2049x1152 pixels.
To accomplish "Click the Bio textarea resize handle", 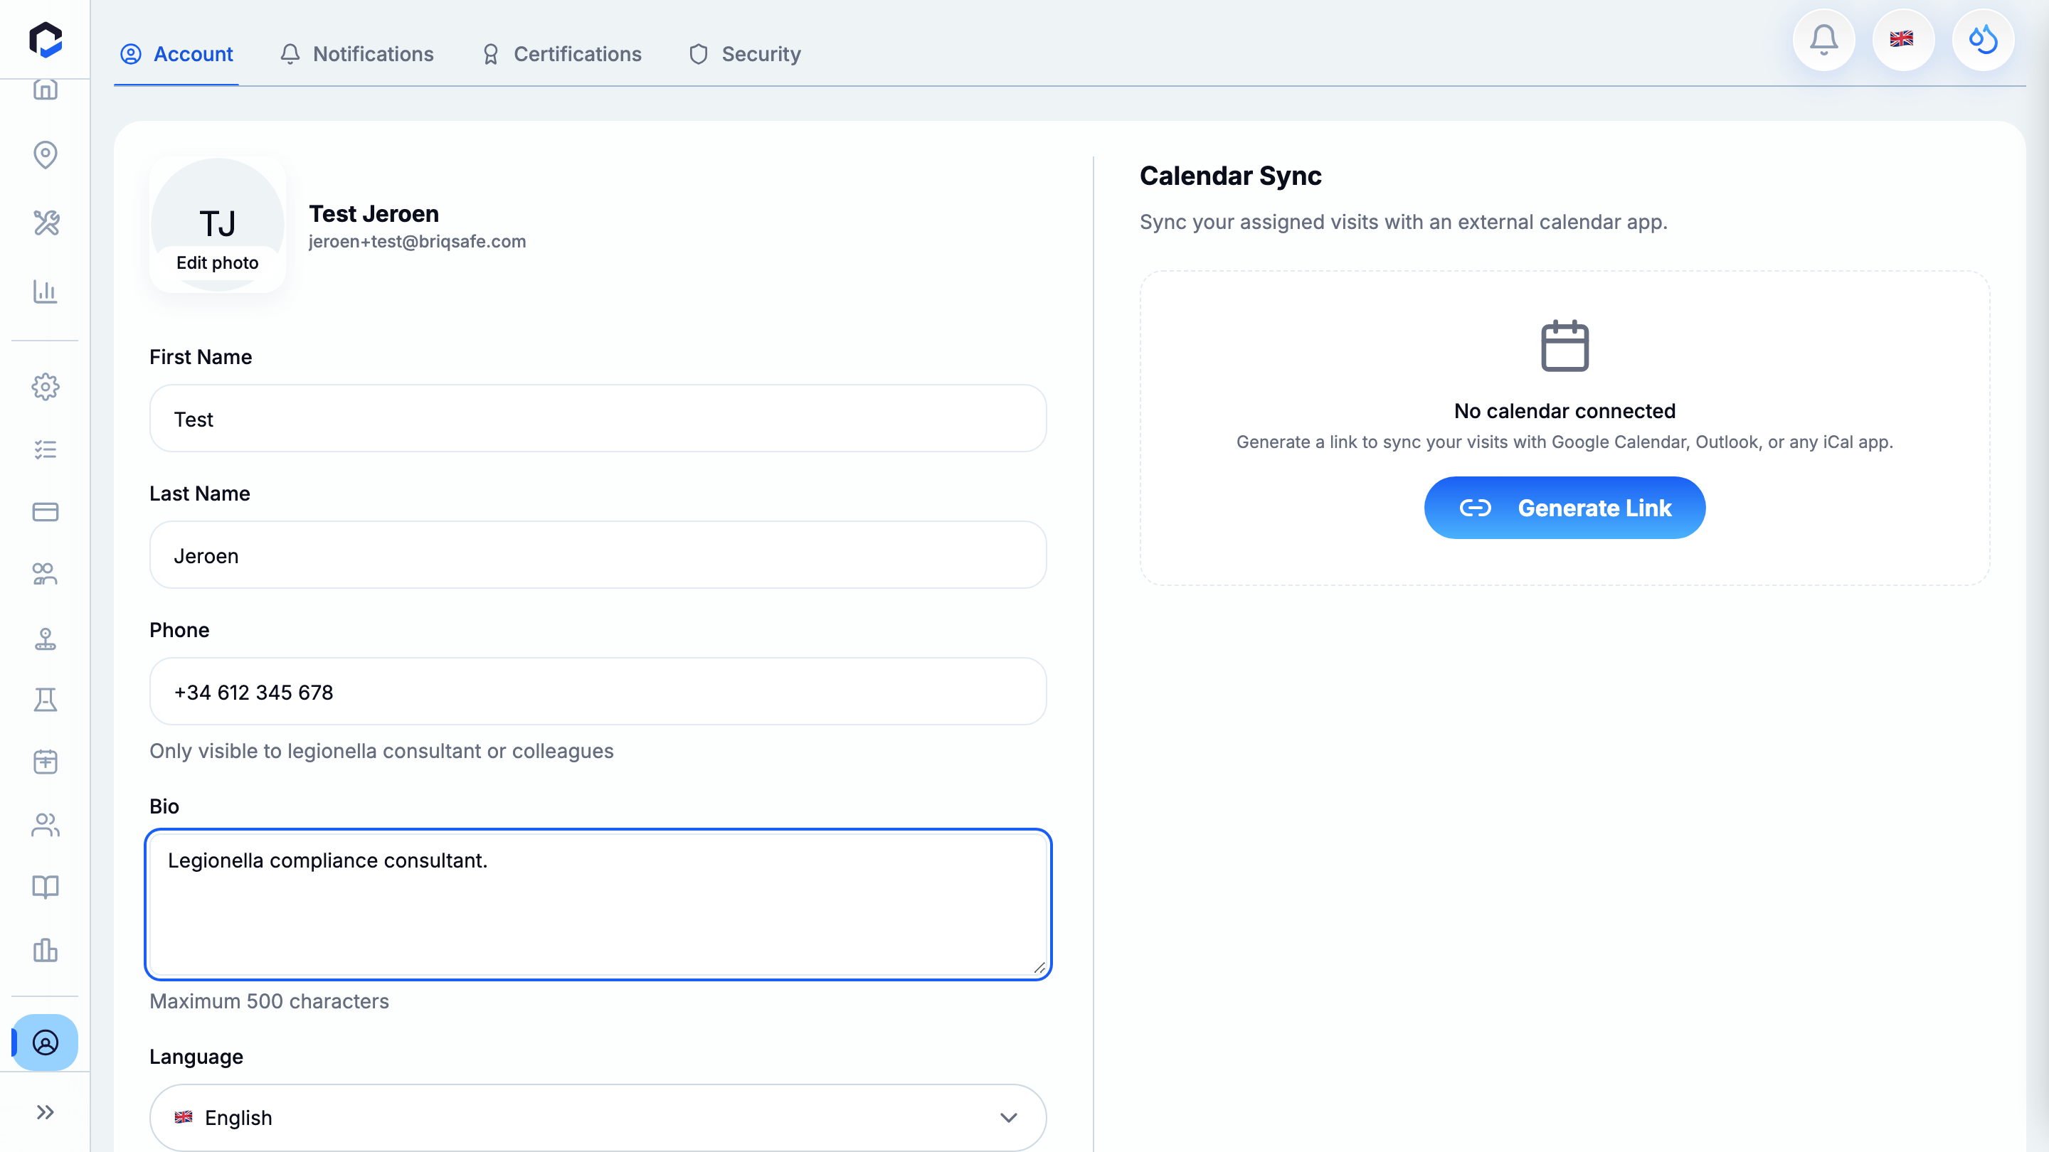I will tap(1039, 968).
